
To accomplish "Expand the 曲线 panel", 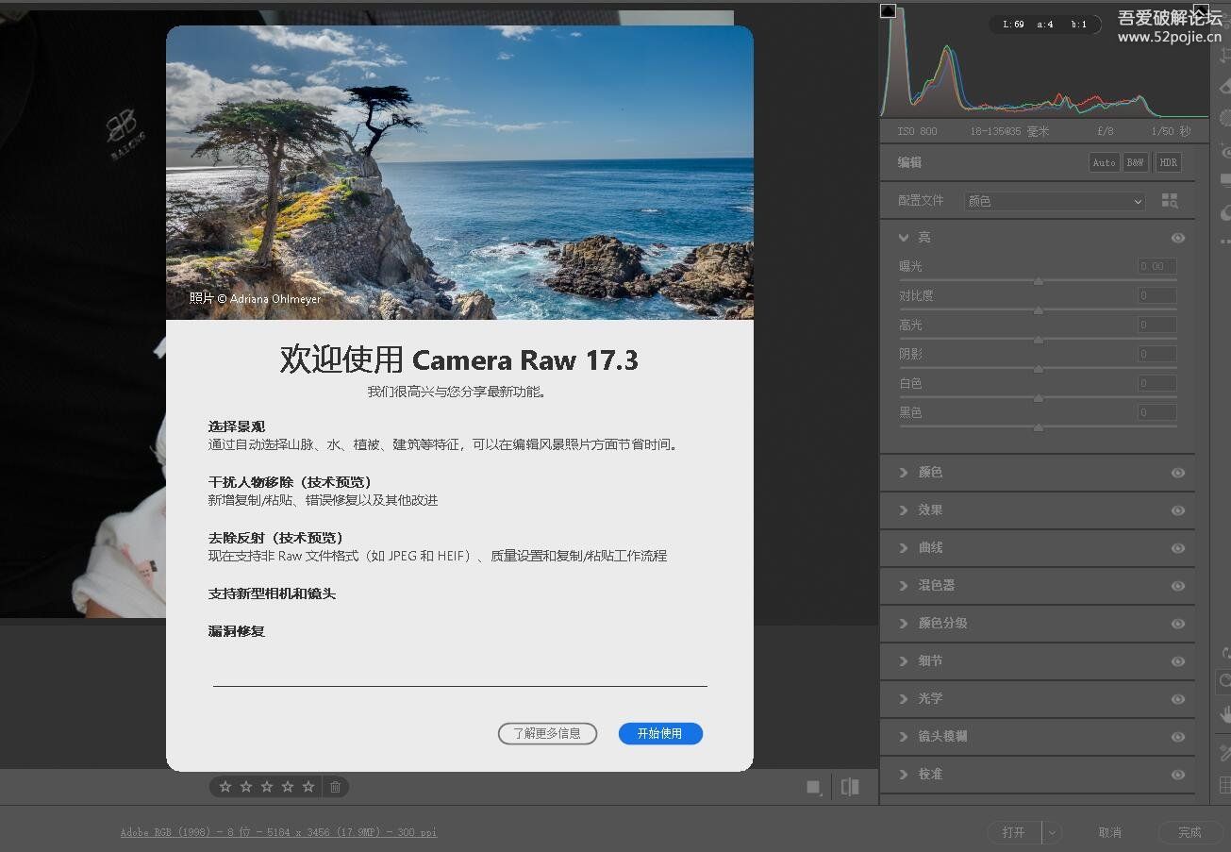I will click(x=904, y=548).
